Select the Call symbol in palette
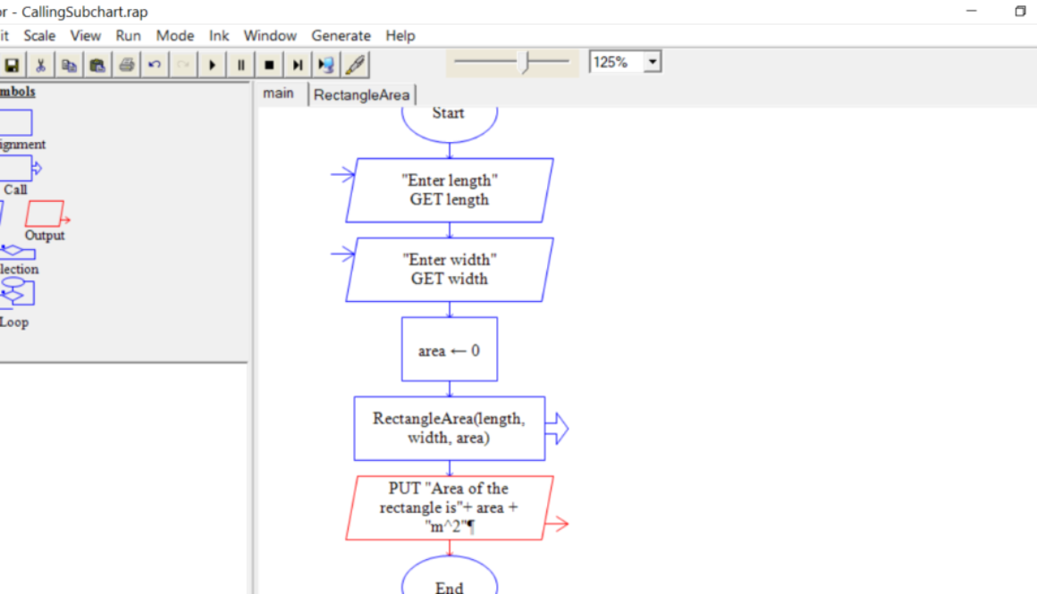1037x594 pixels. pyautogui.click(x=18, y=168)
